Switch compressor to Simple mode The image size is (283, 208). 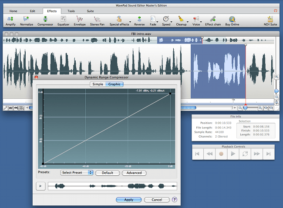[98, 84]
